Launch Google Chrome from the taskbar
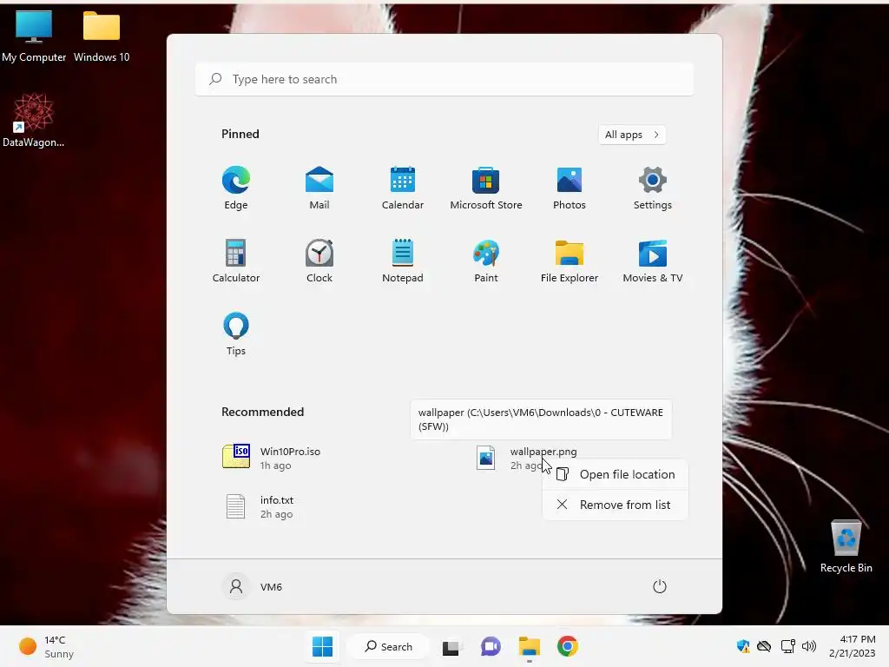The width and height of the screenshot is (889, 667). [568, 646]
